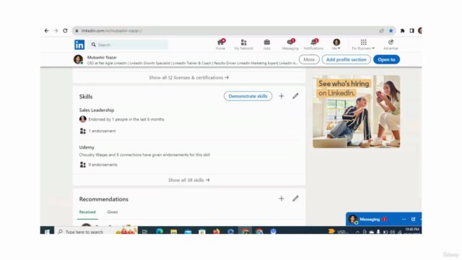462x260 pixels.
Task: Open Firefox from taskbar
Action: coord(217,232)
